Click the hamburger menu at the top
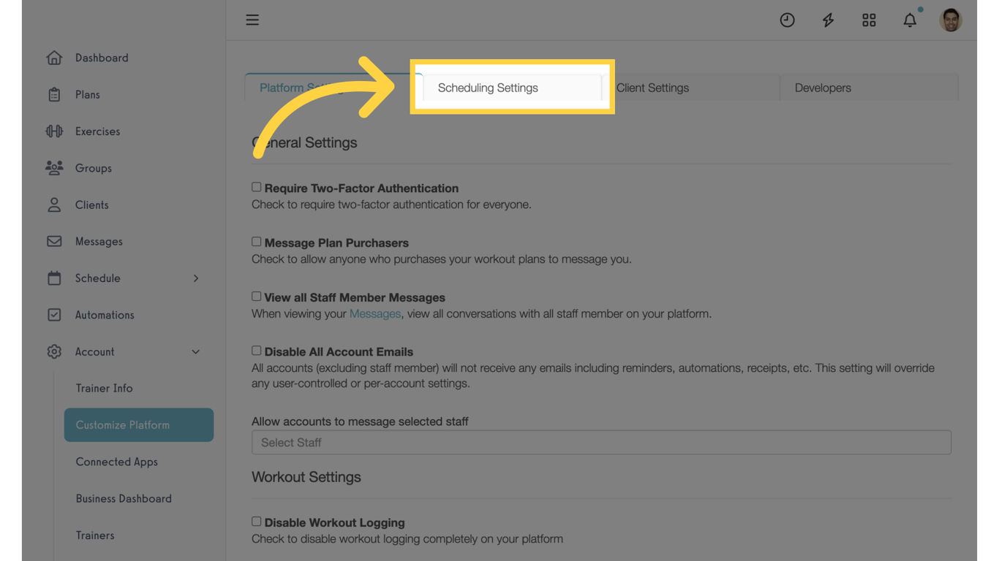 pos(252,20)
